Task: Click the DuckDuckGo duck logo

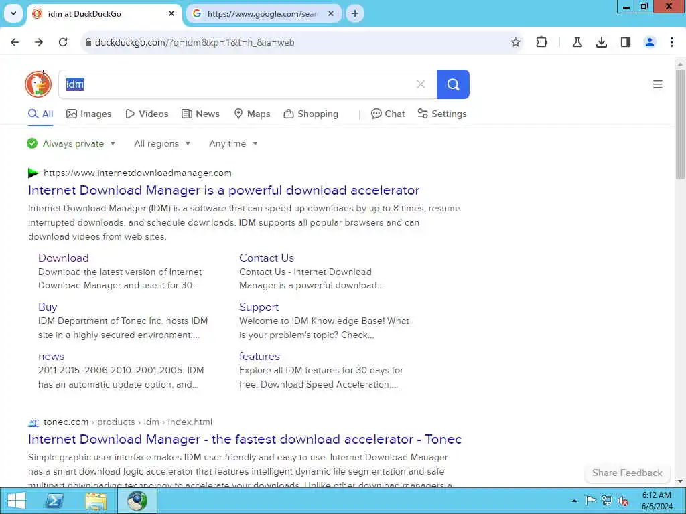Action: (38, 84)
